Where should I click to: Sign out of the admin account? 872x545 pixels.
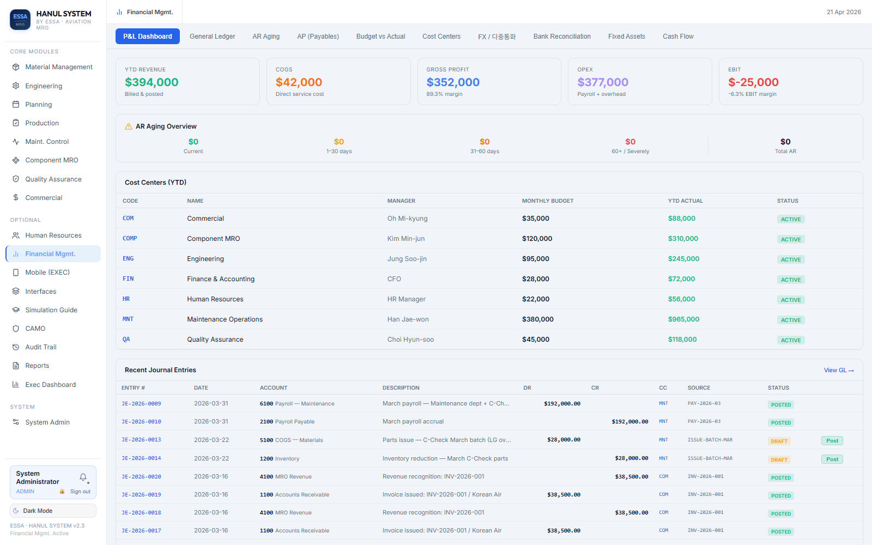tap(80, 492)
